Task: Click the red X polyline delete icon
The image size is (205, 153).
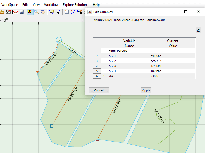Action: (73, 12)
